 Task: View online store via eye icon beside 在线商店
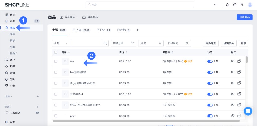pos(37,113)
